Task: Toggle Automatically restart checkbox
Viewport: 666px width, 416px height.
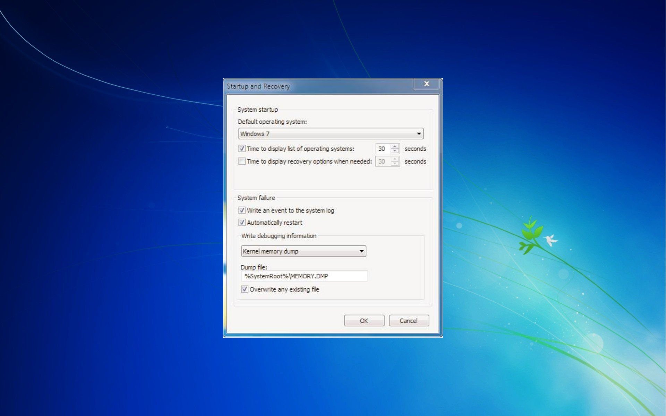Action: click(x=242, y=223)
